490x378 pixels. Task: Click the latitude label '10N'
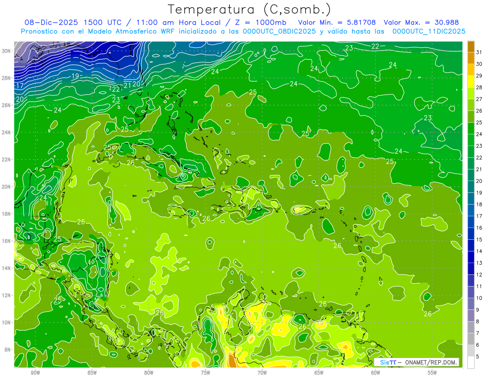point(7,322)
